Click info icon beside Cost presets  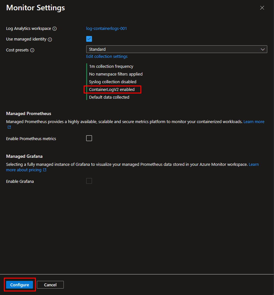(32, 50)
